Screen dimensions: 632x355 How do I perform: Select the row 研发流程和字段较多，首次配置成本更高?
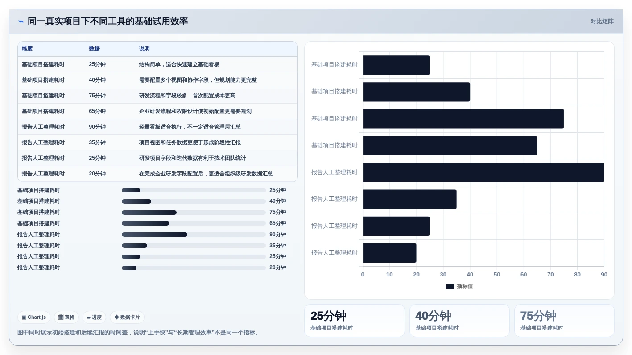[157, 96]
